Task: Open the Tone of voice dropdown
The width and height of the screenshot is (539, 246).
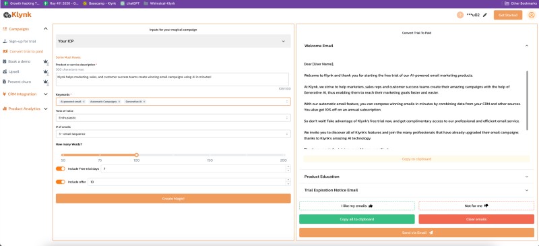Action: [x=173, y=118]
